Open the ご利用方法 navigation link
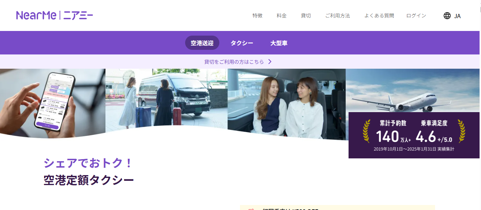The width and height of the screenshot is (481, 210). tap(337, 16)
